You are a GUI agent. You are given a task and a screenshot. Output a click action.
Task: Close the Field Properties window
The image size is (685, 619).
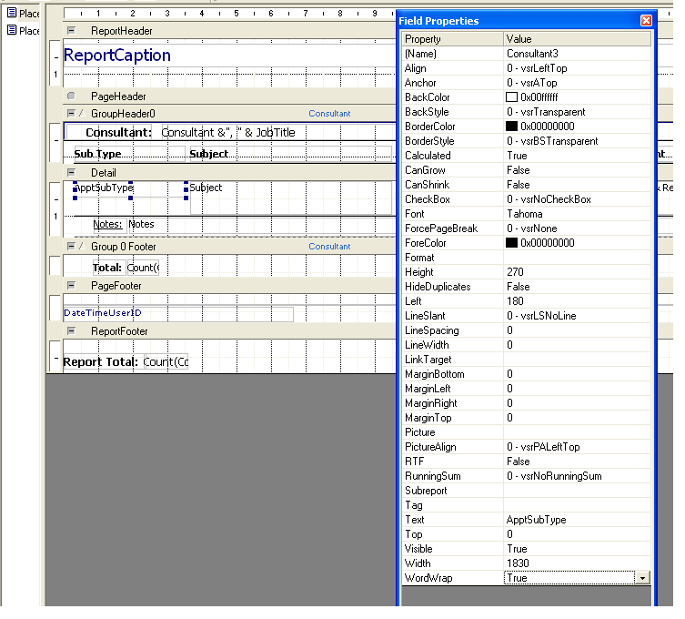[x=646, y=21]
